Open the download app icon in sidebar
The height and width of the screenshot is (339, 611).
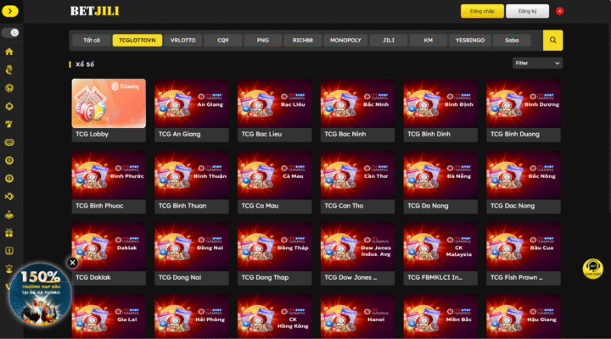click(9, 251)
